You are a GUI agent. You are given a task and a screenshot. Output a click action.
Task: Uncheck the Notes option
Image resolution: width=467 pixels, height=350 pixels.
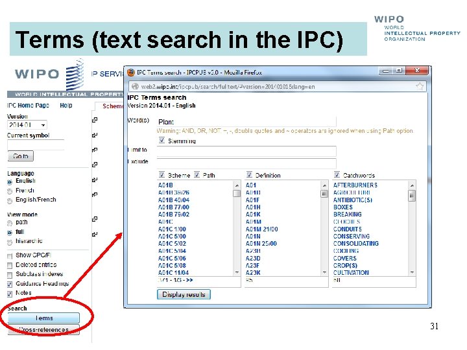click(10, 294)
